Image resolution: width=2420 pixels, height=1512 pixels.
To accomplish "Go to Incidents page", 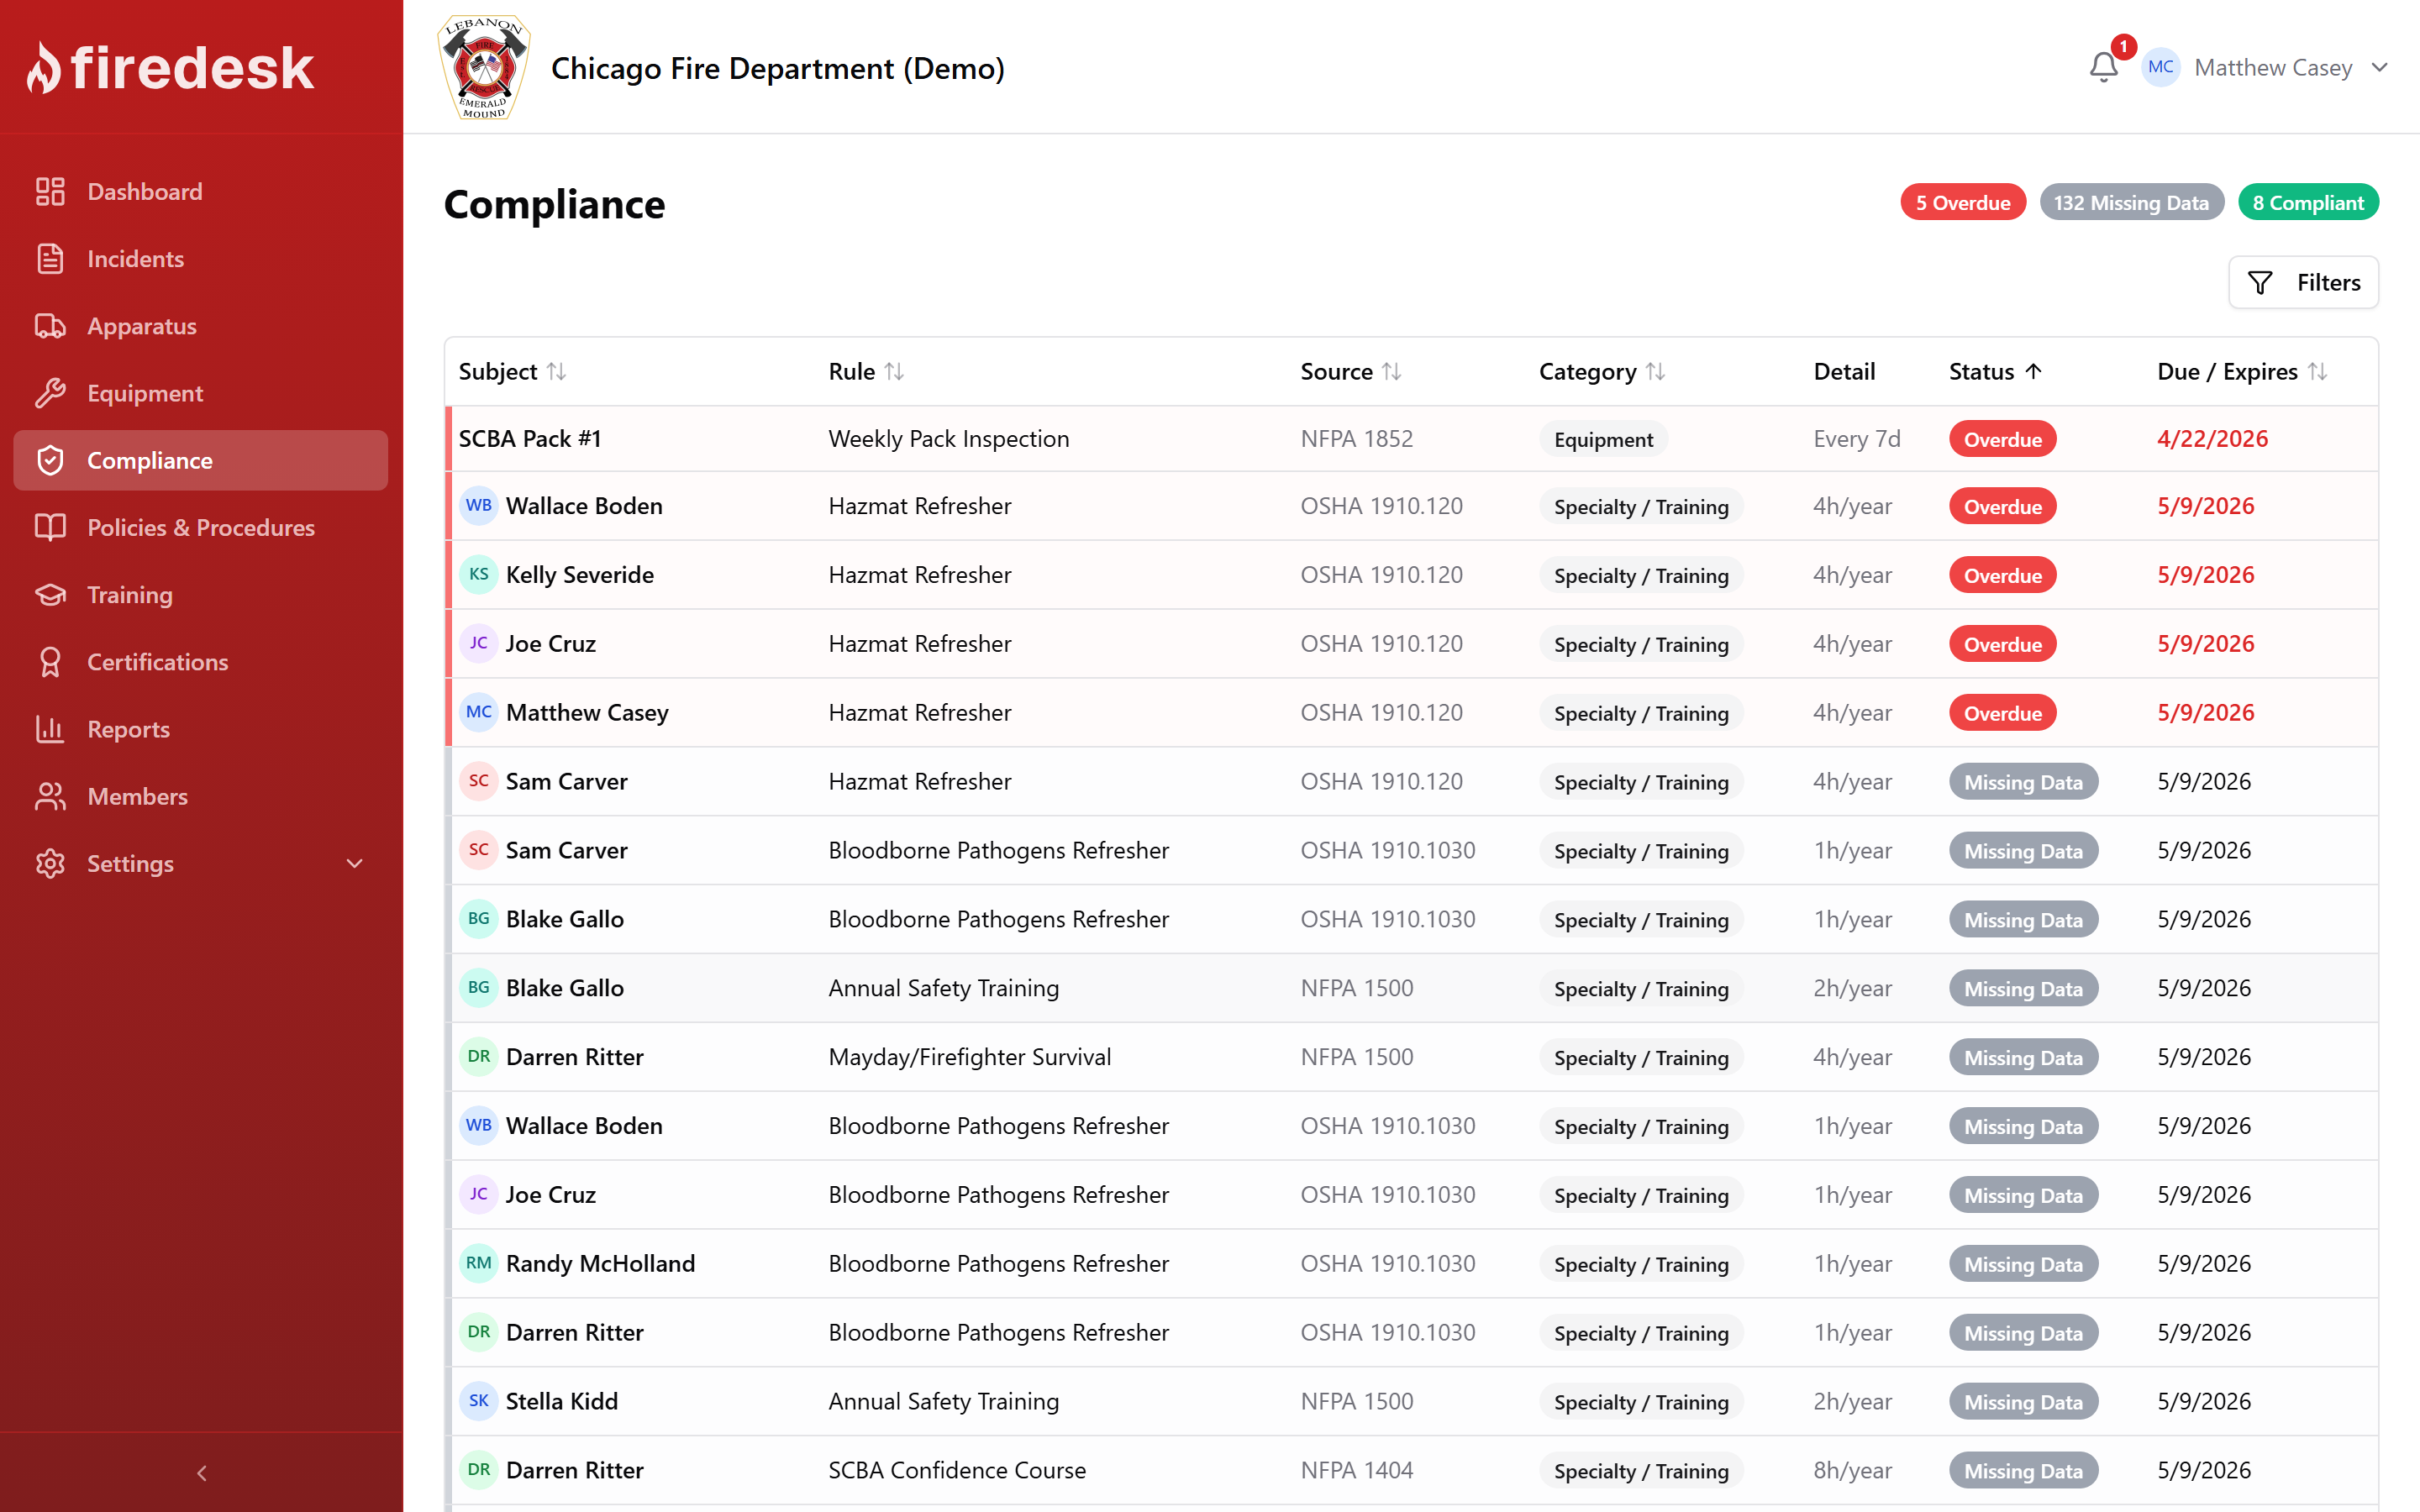I will 200,258.
